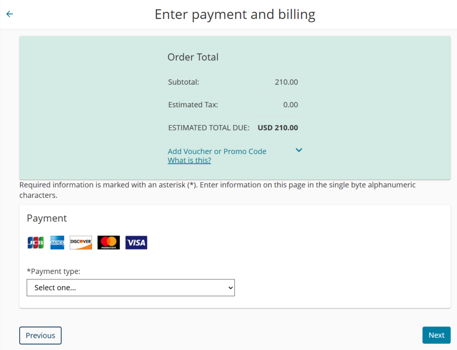Click the Visa card logo
Image resolution: width=457 pixels, height=350 pixels.
point(136,242)
